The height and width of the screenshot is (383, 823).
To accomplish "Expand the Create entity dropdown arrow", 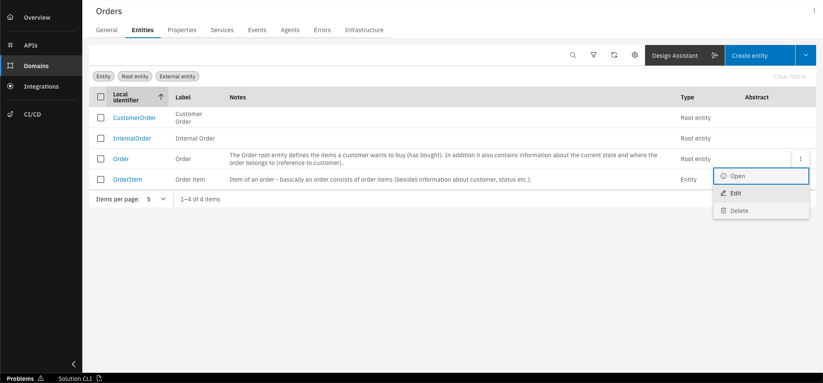I will 805,55.
